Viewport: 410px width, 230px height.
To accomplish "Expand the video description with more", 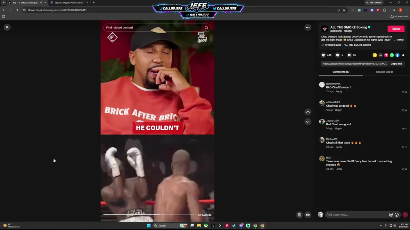I will (400, 40).
